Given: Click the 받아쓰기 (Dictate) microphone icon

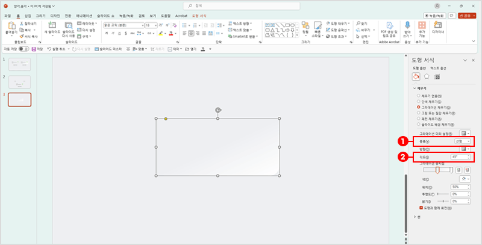Looking at the screenshot, I should pyautogui.click(x=407, y=27).
